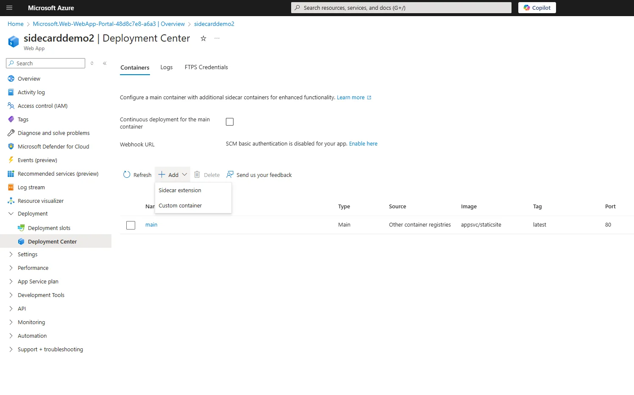Open Log stream in sidebar
This screenshot has height=395, width=634.
(31, 187)
